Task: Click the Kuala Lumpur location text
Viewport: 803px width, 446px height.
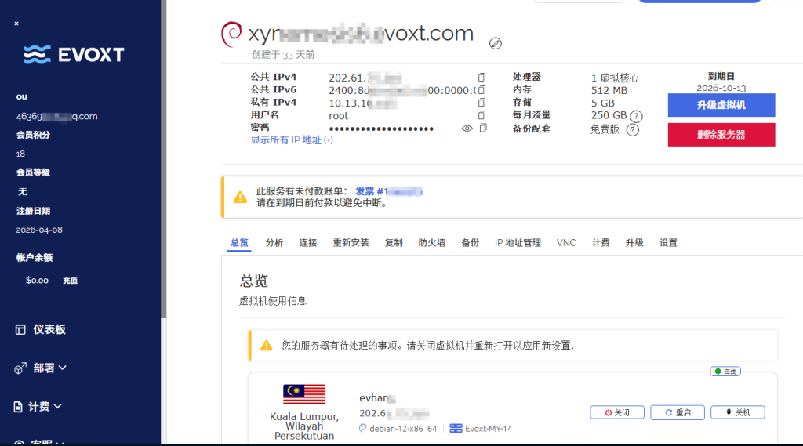Action: (x=304, y=426)
